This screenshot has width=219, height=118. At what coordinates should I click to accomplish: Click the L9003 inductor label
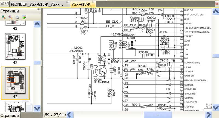(78, 48)
